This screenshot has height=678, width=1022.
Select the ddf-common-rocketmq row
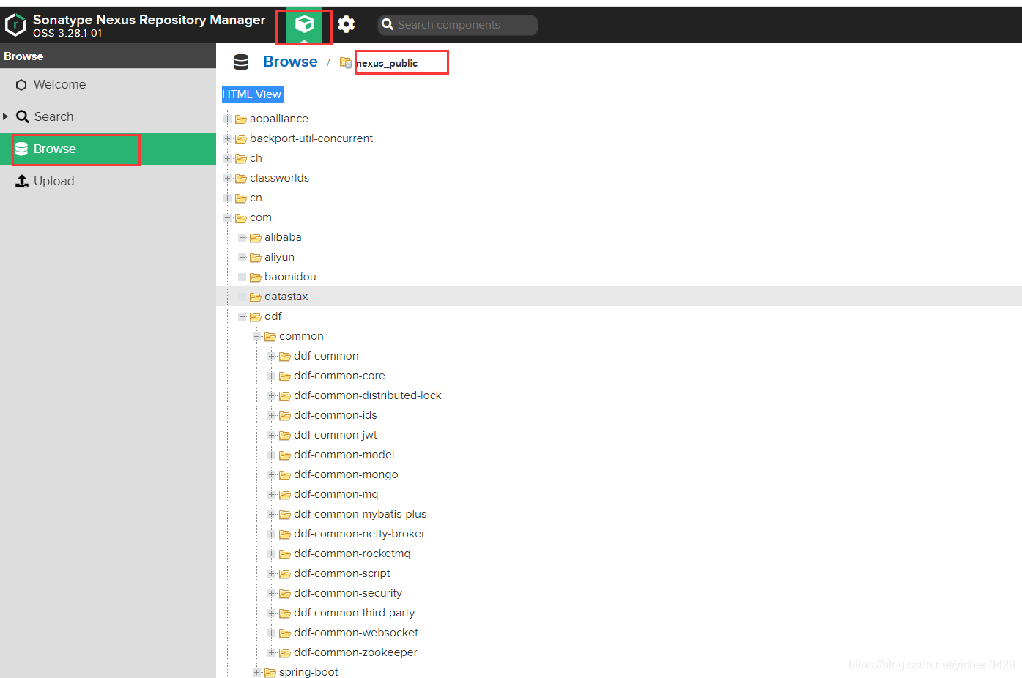point(619,554)
